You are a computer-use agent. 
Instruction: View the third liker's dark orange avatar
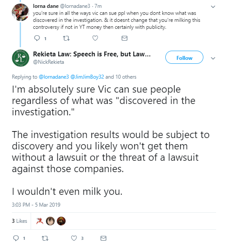61,221
